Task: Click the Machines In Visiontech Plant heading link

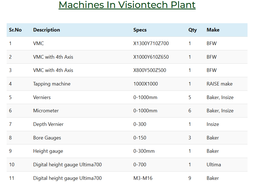Action: pos(127,5)
